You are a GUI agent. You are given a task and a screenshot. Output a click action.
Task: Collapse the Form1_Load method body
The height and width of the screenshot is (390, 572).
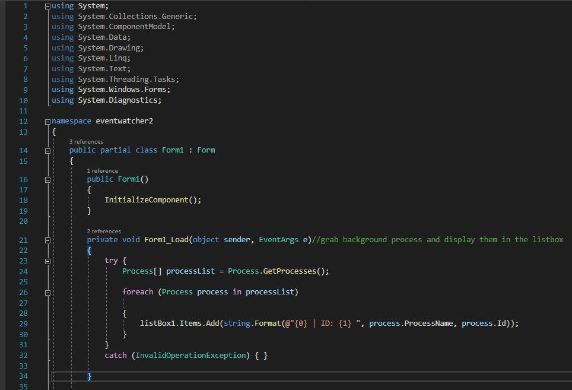coord(47,239)
